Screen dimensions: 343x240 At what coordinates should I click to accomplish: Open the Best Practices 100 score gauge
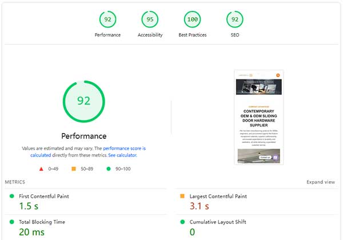click(x=193, y=20)
